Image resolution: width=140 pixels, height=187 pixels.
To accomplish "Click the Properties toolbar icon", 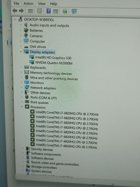I will [39, 11].
